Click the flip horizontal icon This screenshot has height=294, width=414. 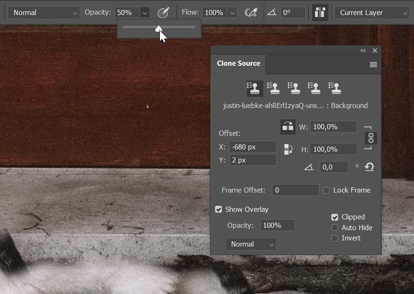tap(288, 127)
